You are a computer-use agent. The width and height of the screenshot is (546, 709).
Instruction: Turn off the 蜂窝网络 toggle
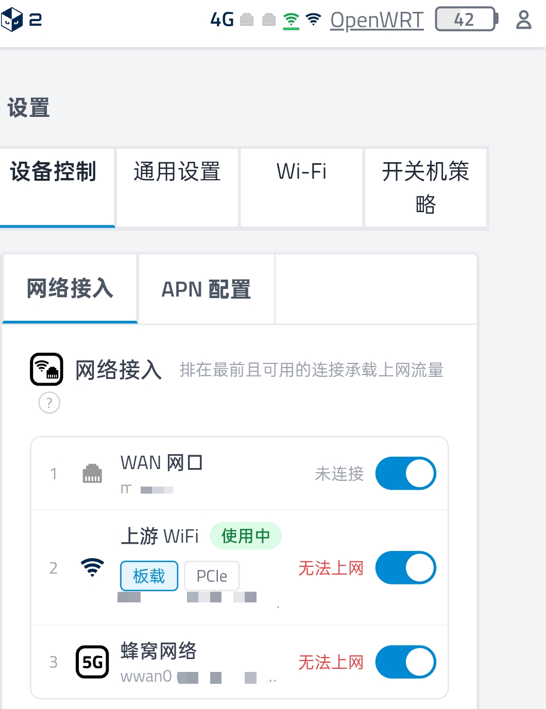(406, 662)
